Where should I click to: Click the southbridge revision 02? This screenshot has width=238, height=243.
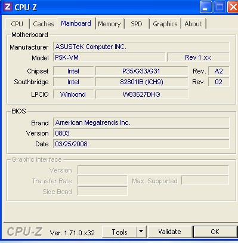click(x=218, y=82)
